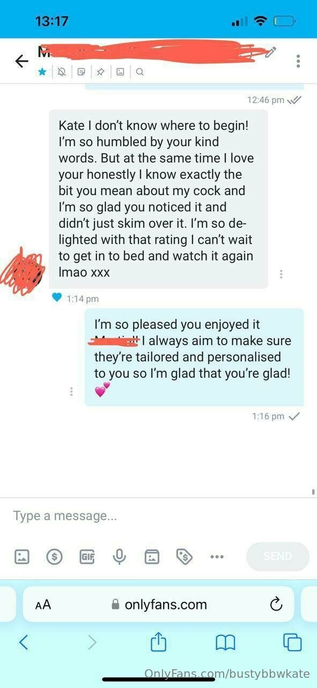The height and width of the screenshot is (688, 317).
Task: Open the chat media gallery icon
Action: 120,71
